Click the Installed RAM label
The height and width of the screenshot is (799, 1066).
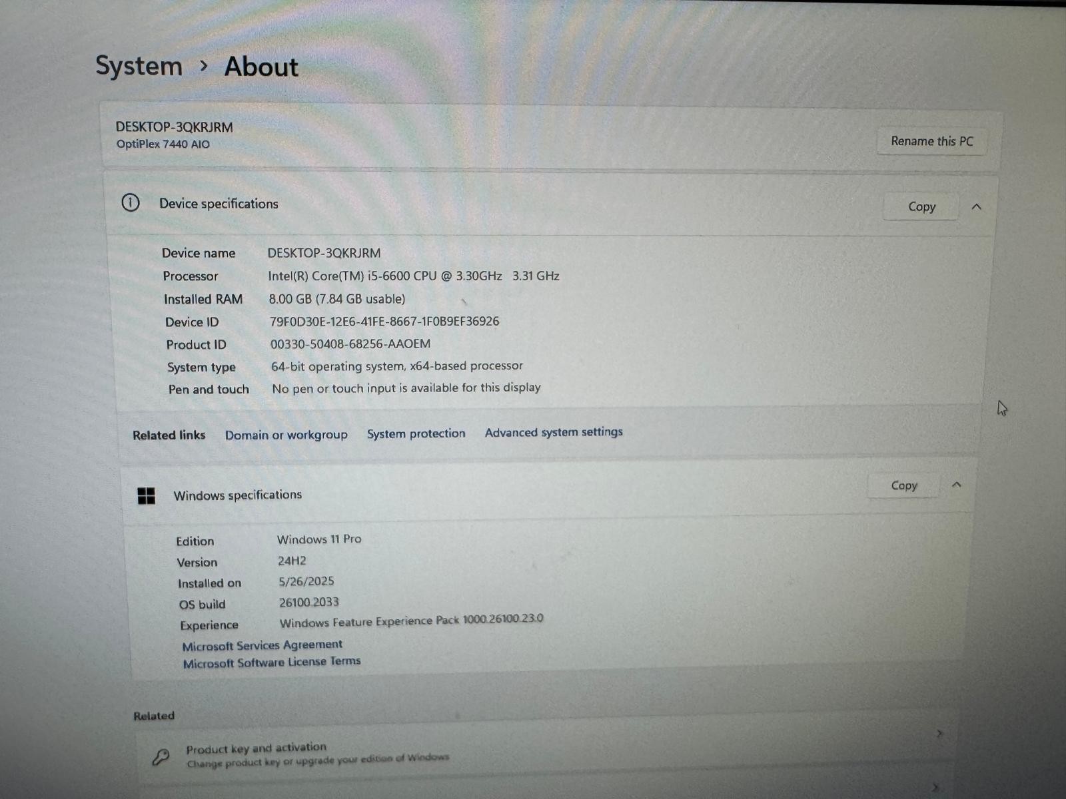(203, 300)
